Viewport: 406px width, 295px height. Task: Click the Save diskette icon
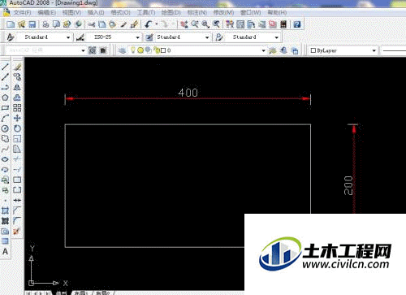[x=32, y=24]
